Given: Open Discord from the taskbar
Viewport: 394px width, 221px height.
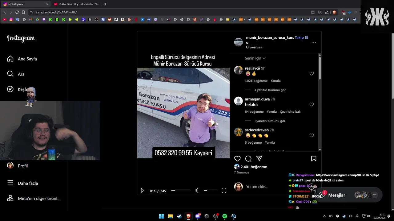Looking at the screenshot, I should [198, 216].
